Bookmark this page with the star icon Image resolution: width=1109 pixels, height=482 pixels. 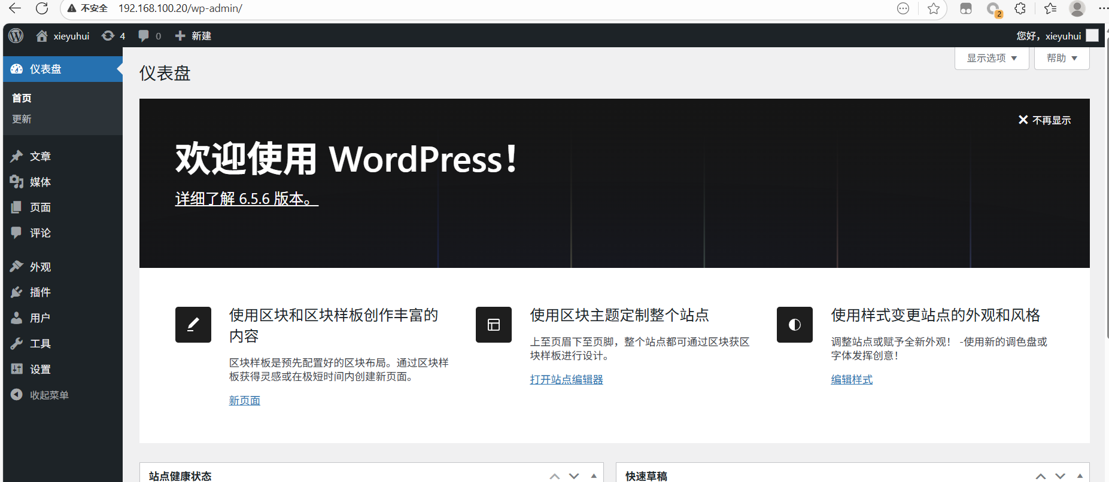point(934,8)
